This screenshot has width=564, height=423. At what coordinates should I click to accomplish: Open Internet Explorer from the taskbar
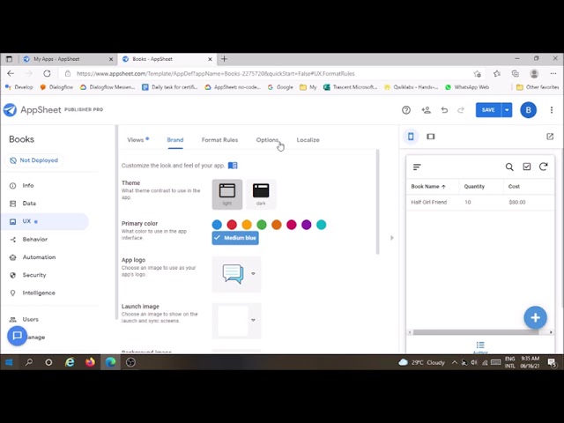tap(70, 362)
